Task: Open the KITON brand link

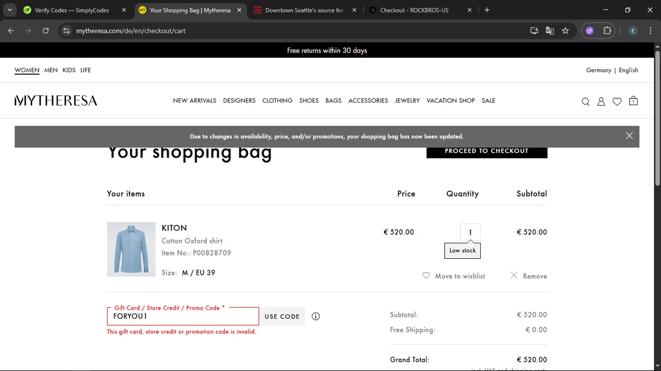Action: coord(174,228)
